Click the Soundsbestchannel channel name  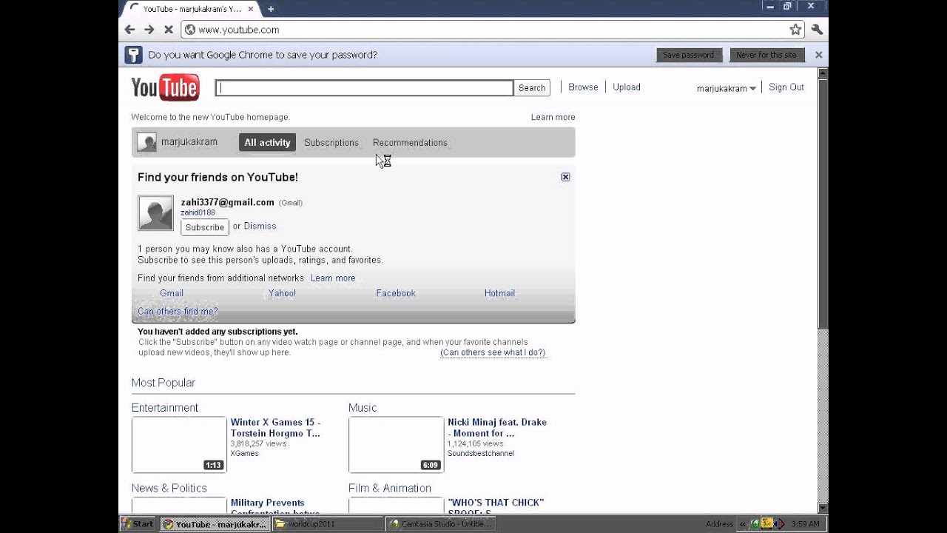481,453
